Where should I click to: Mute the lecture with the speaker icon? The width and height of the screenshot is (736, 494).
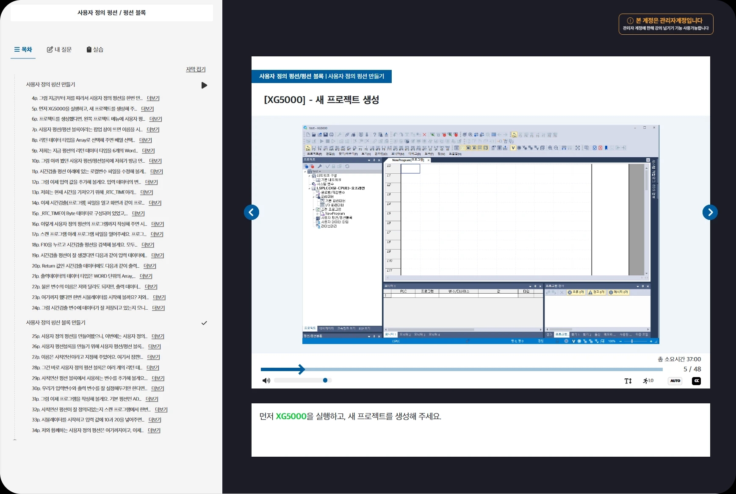coord(266,380)
